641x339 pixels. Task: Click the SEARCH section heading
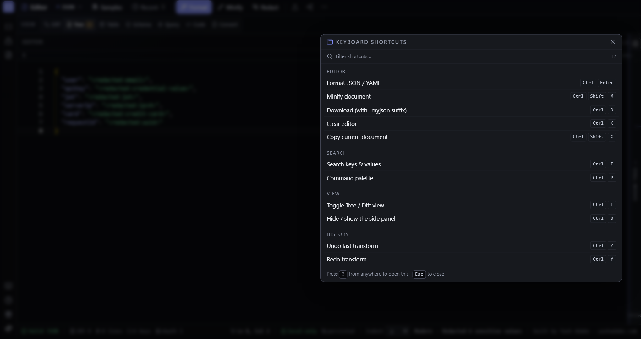pyautogui.click(x=337, y=153)
